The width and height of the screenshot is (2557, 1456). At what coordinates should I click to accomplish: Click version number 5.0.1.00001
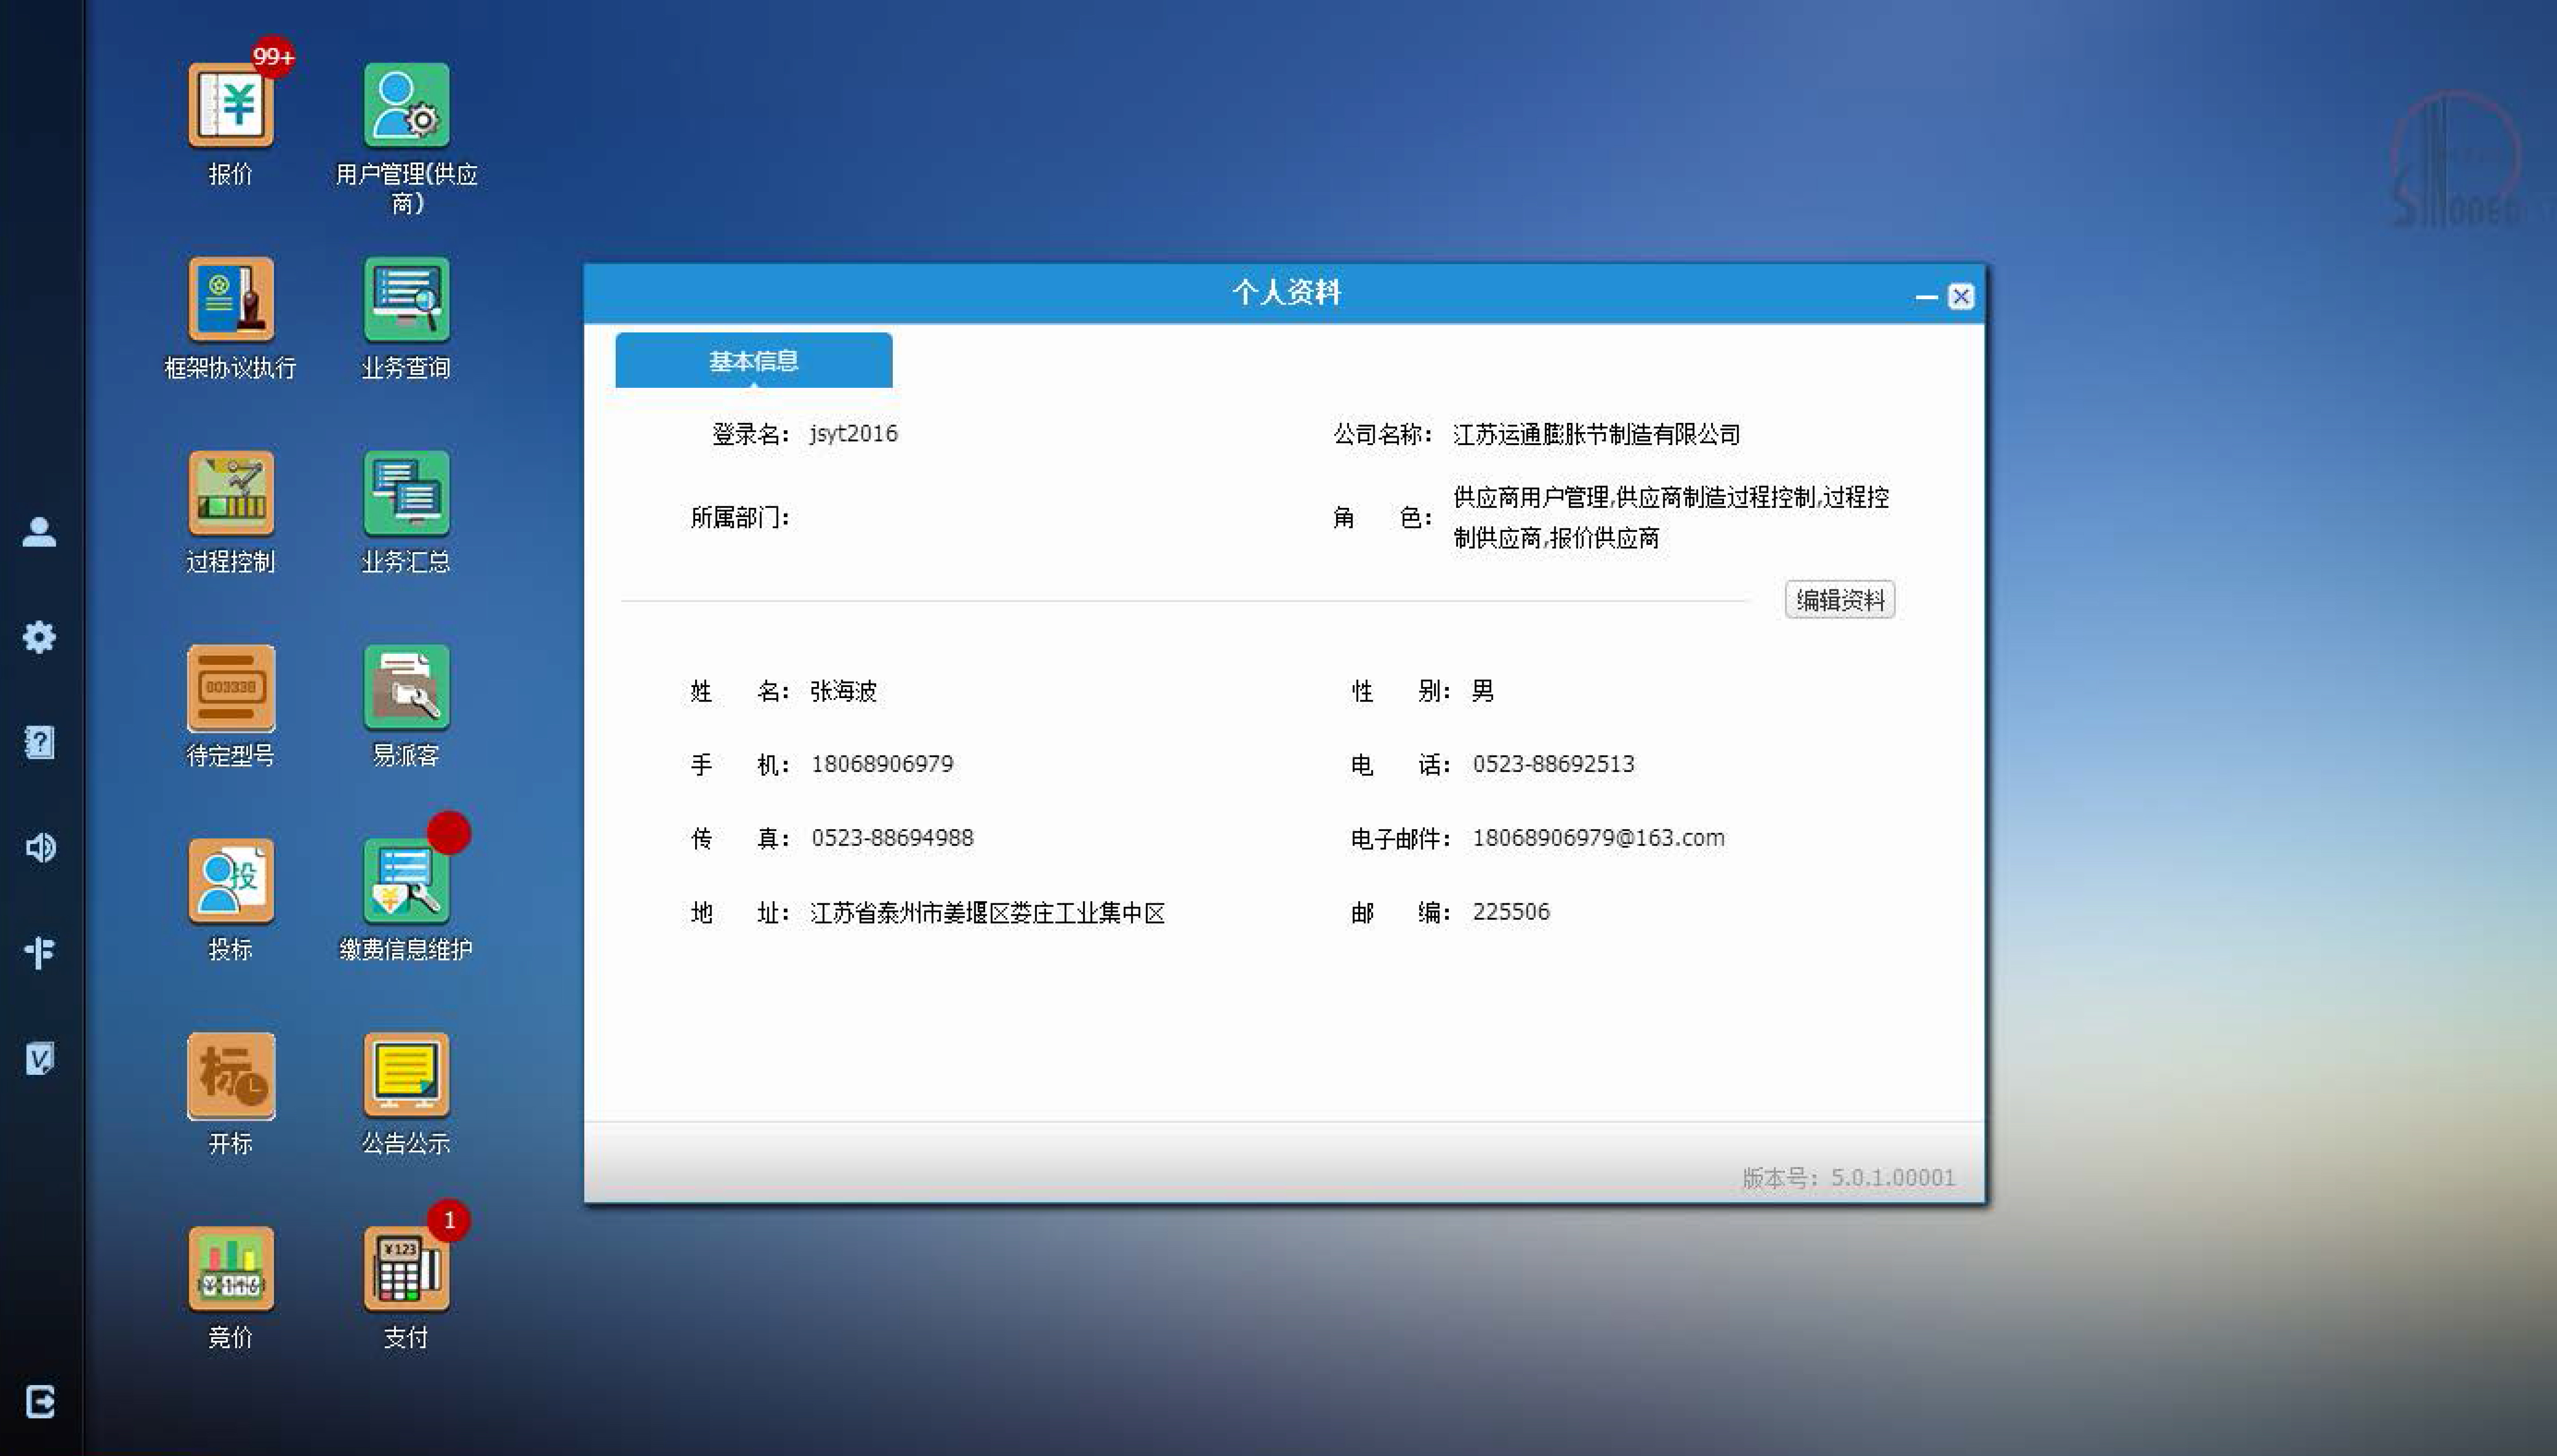coord(1892,1178)
